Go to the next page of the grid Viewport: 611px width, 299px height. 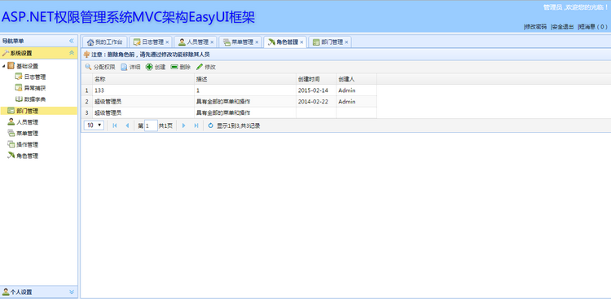(184, 125)
